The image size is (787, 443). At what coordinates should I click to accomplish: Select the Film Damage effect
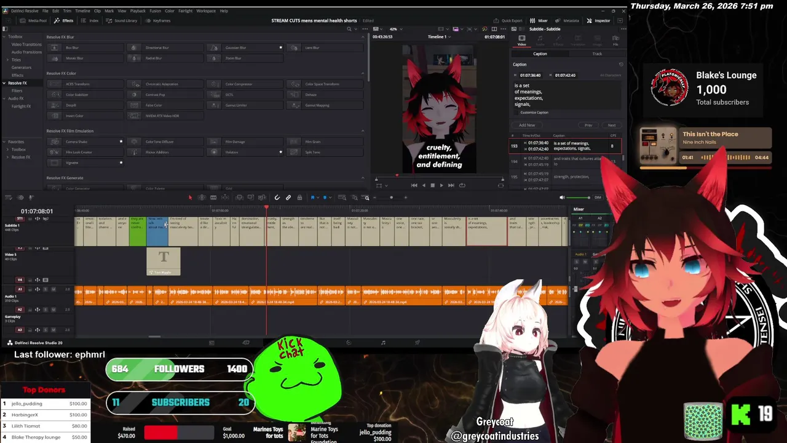pyautogui.click(x=245, y=142)
